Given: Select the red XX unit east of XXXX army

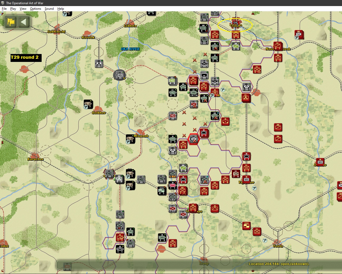Looking at the screenshot, I should click(257, 232).
